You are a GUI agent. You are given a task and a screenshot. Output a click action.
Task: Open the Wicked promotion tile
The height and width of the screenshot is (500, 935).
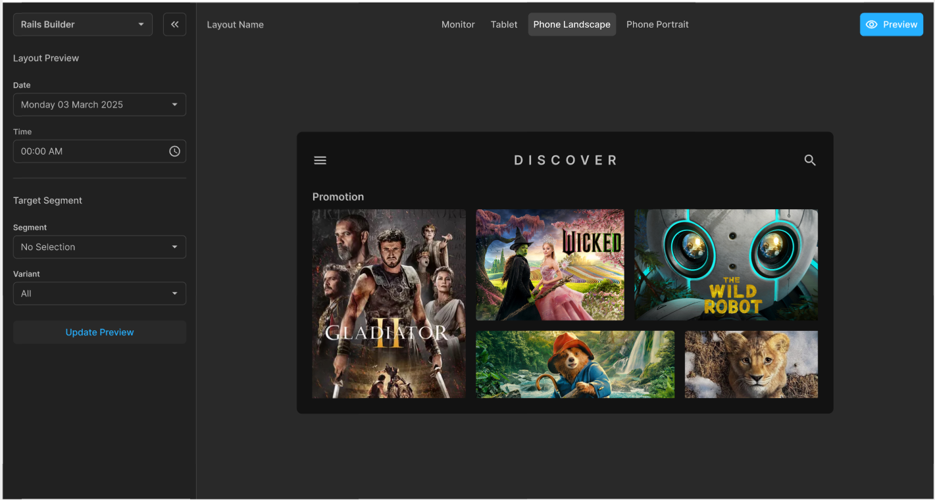point(550,265)
